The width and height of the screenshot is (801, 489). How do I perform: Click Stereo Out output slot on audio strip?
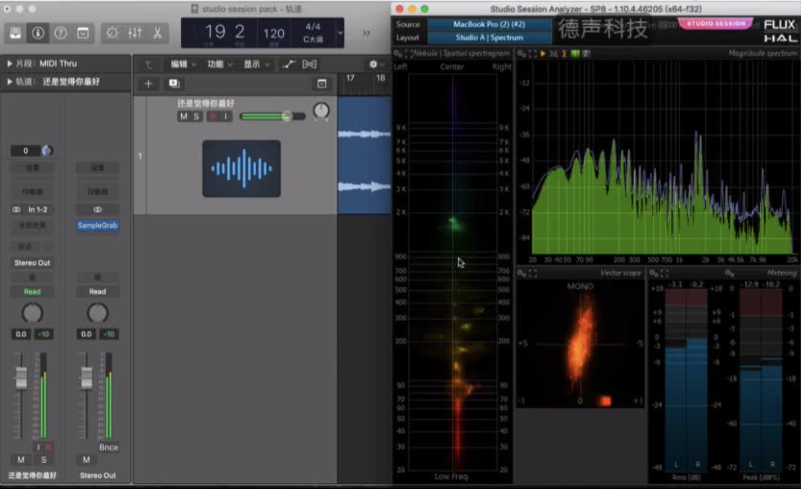[32, 263]
